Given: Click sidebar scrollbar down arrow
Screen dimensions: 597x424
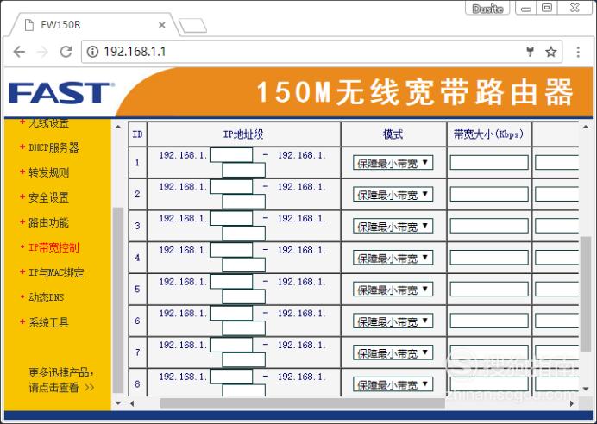Looking at the screenshot, I should click(118, 402).
